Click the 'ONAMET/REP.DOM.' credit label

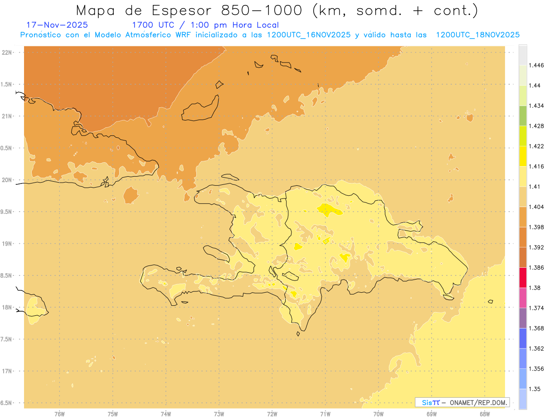point(477,402)
